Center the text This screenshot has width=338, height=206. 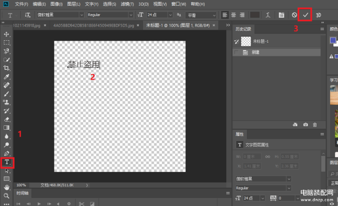coord(233,15)
